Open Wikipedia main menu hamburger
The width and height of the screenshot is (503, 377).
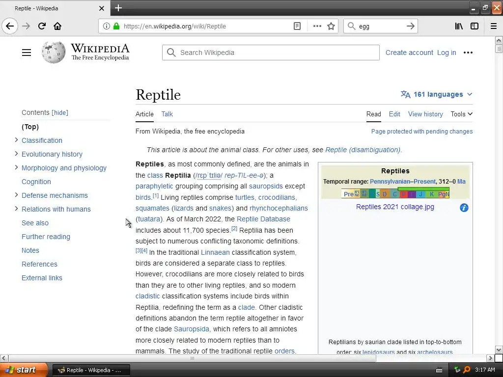tap(27, 53)
